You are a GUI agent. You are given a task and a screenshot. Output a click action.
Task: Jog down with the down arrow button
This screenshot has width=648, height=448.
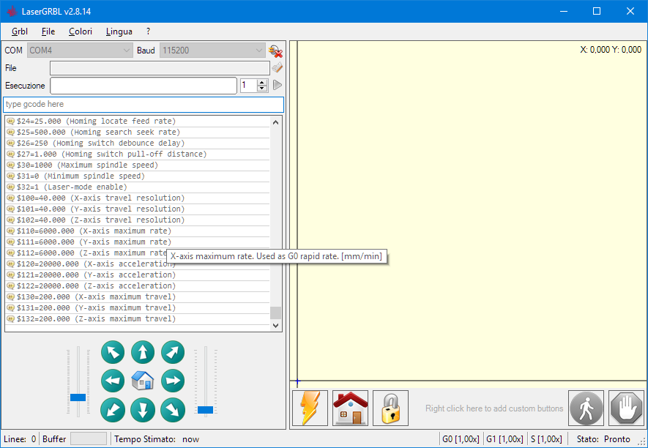143,410
